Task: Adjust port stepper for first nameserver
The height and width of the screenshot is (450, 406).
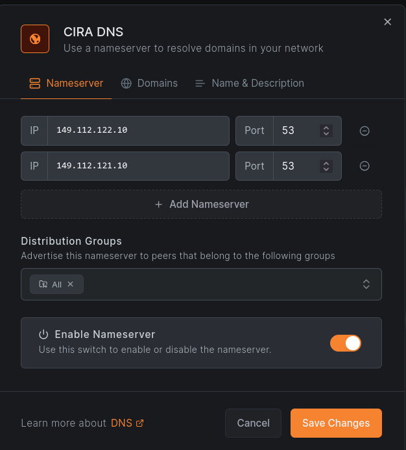Action: pyautogui.click(x=326, y=131)
